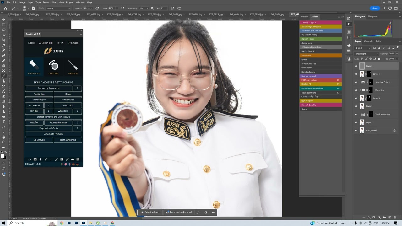This screenshot has height=226, width=402.
Task: Select the Pen tool
Action: (4, 127)
